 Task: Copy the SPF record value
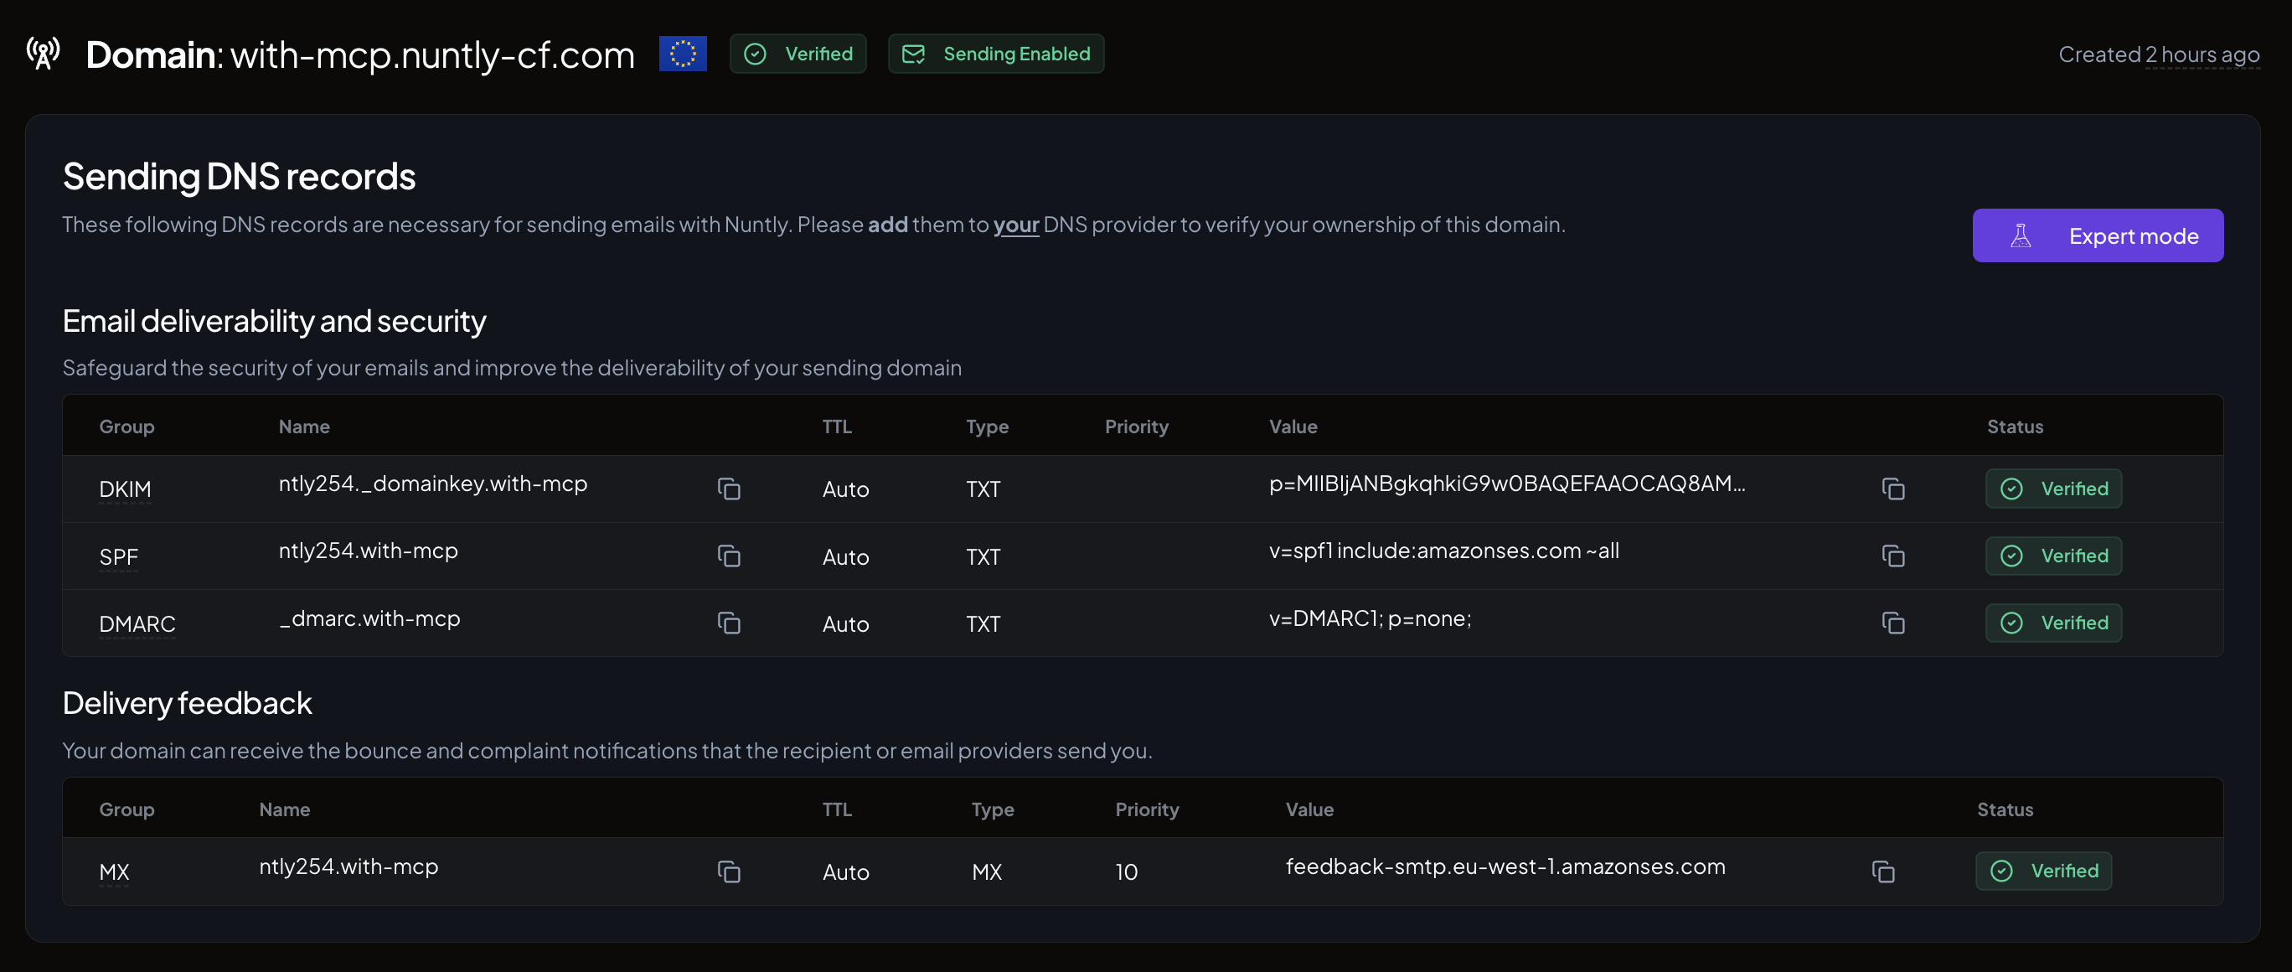point(1892,556)
